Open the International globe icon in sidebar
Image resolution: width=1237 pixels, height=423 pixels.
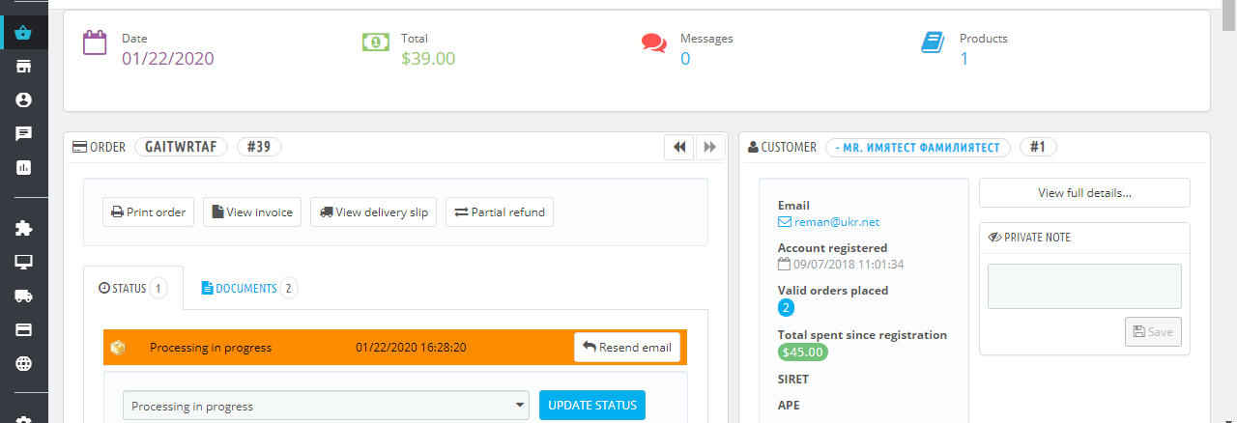[x=24, y=364]
